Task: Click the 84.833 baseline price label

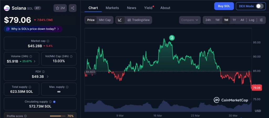Action: click(90, 72)
